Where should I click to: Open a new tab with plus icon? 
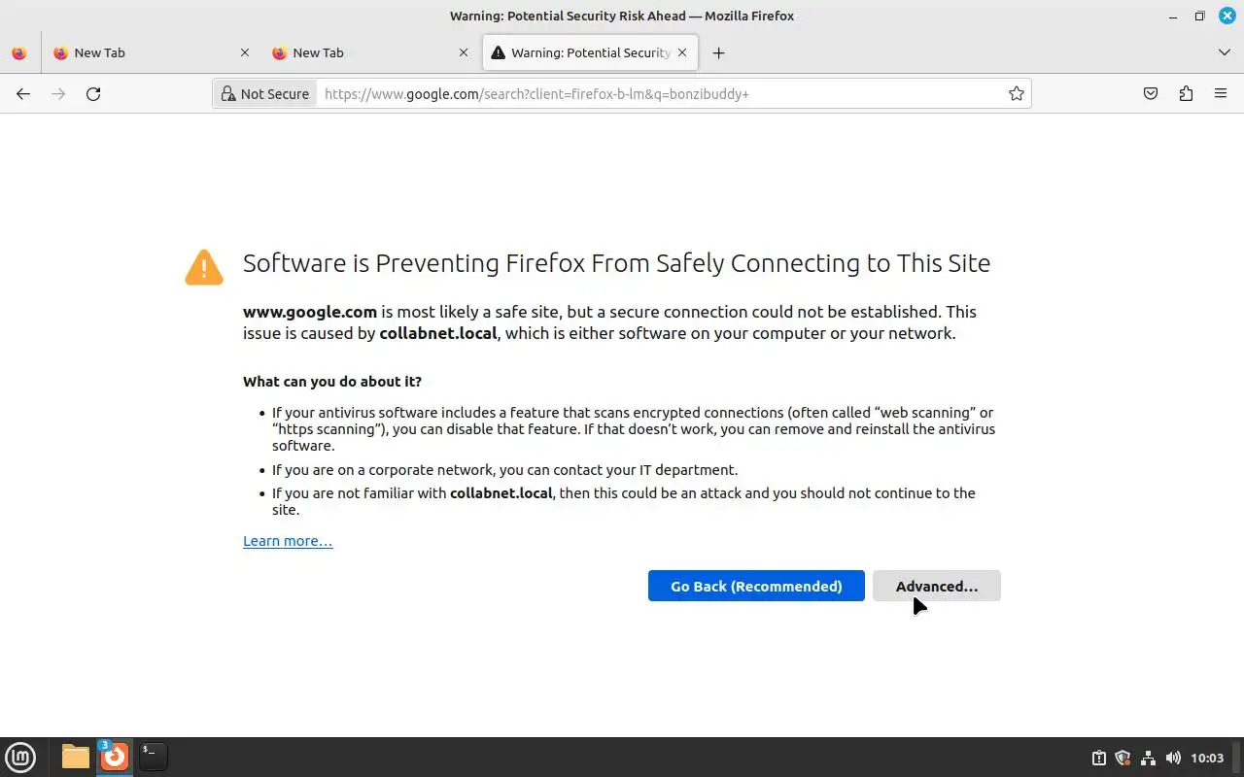(x=718, y=53)
